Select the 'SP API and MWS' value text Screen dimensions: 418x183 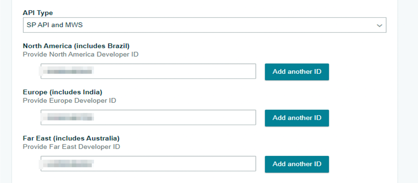pos(55,25)
